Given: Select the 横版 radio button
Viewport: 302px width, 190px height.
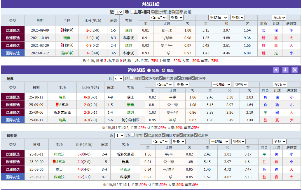Looking at the screenshot, I should pos(163,70).
